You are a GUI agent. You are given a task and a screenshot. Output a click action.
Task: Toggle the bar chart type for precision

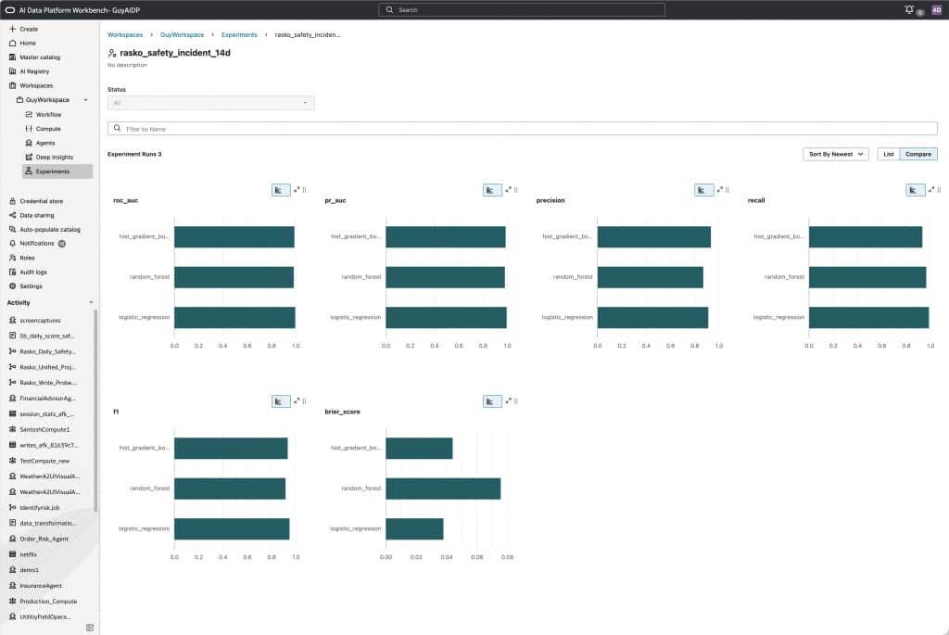[703, 190]
